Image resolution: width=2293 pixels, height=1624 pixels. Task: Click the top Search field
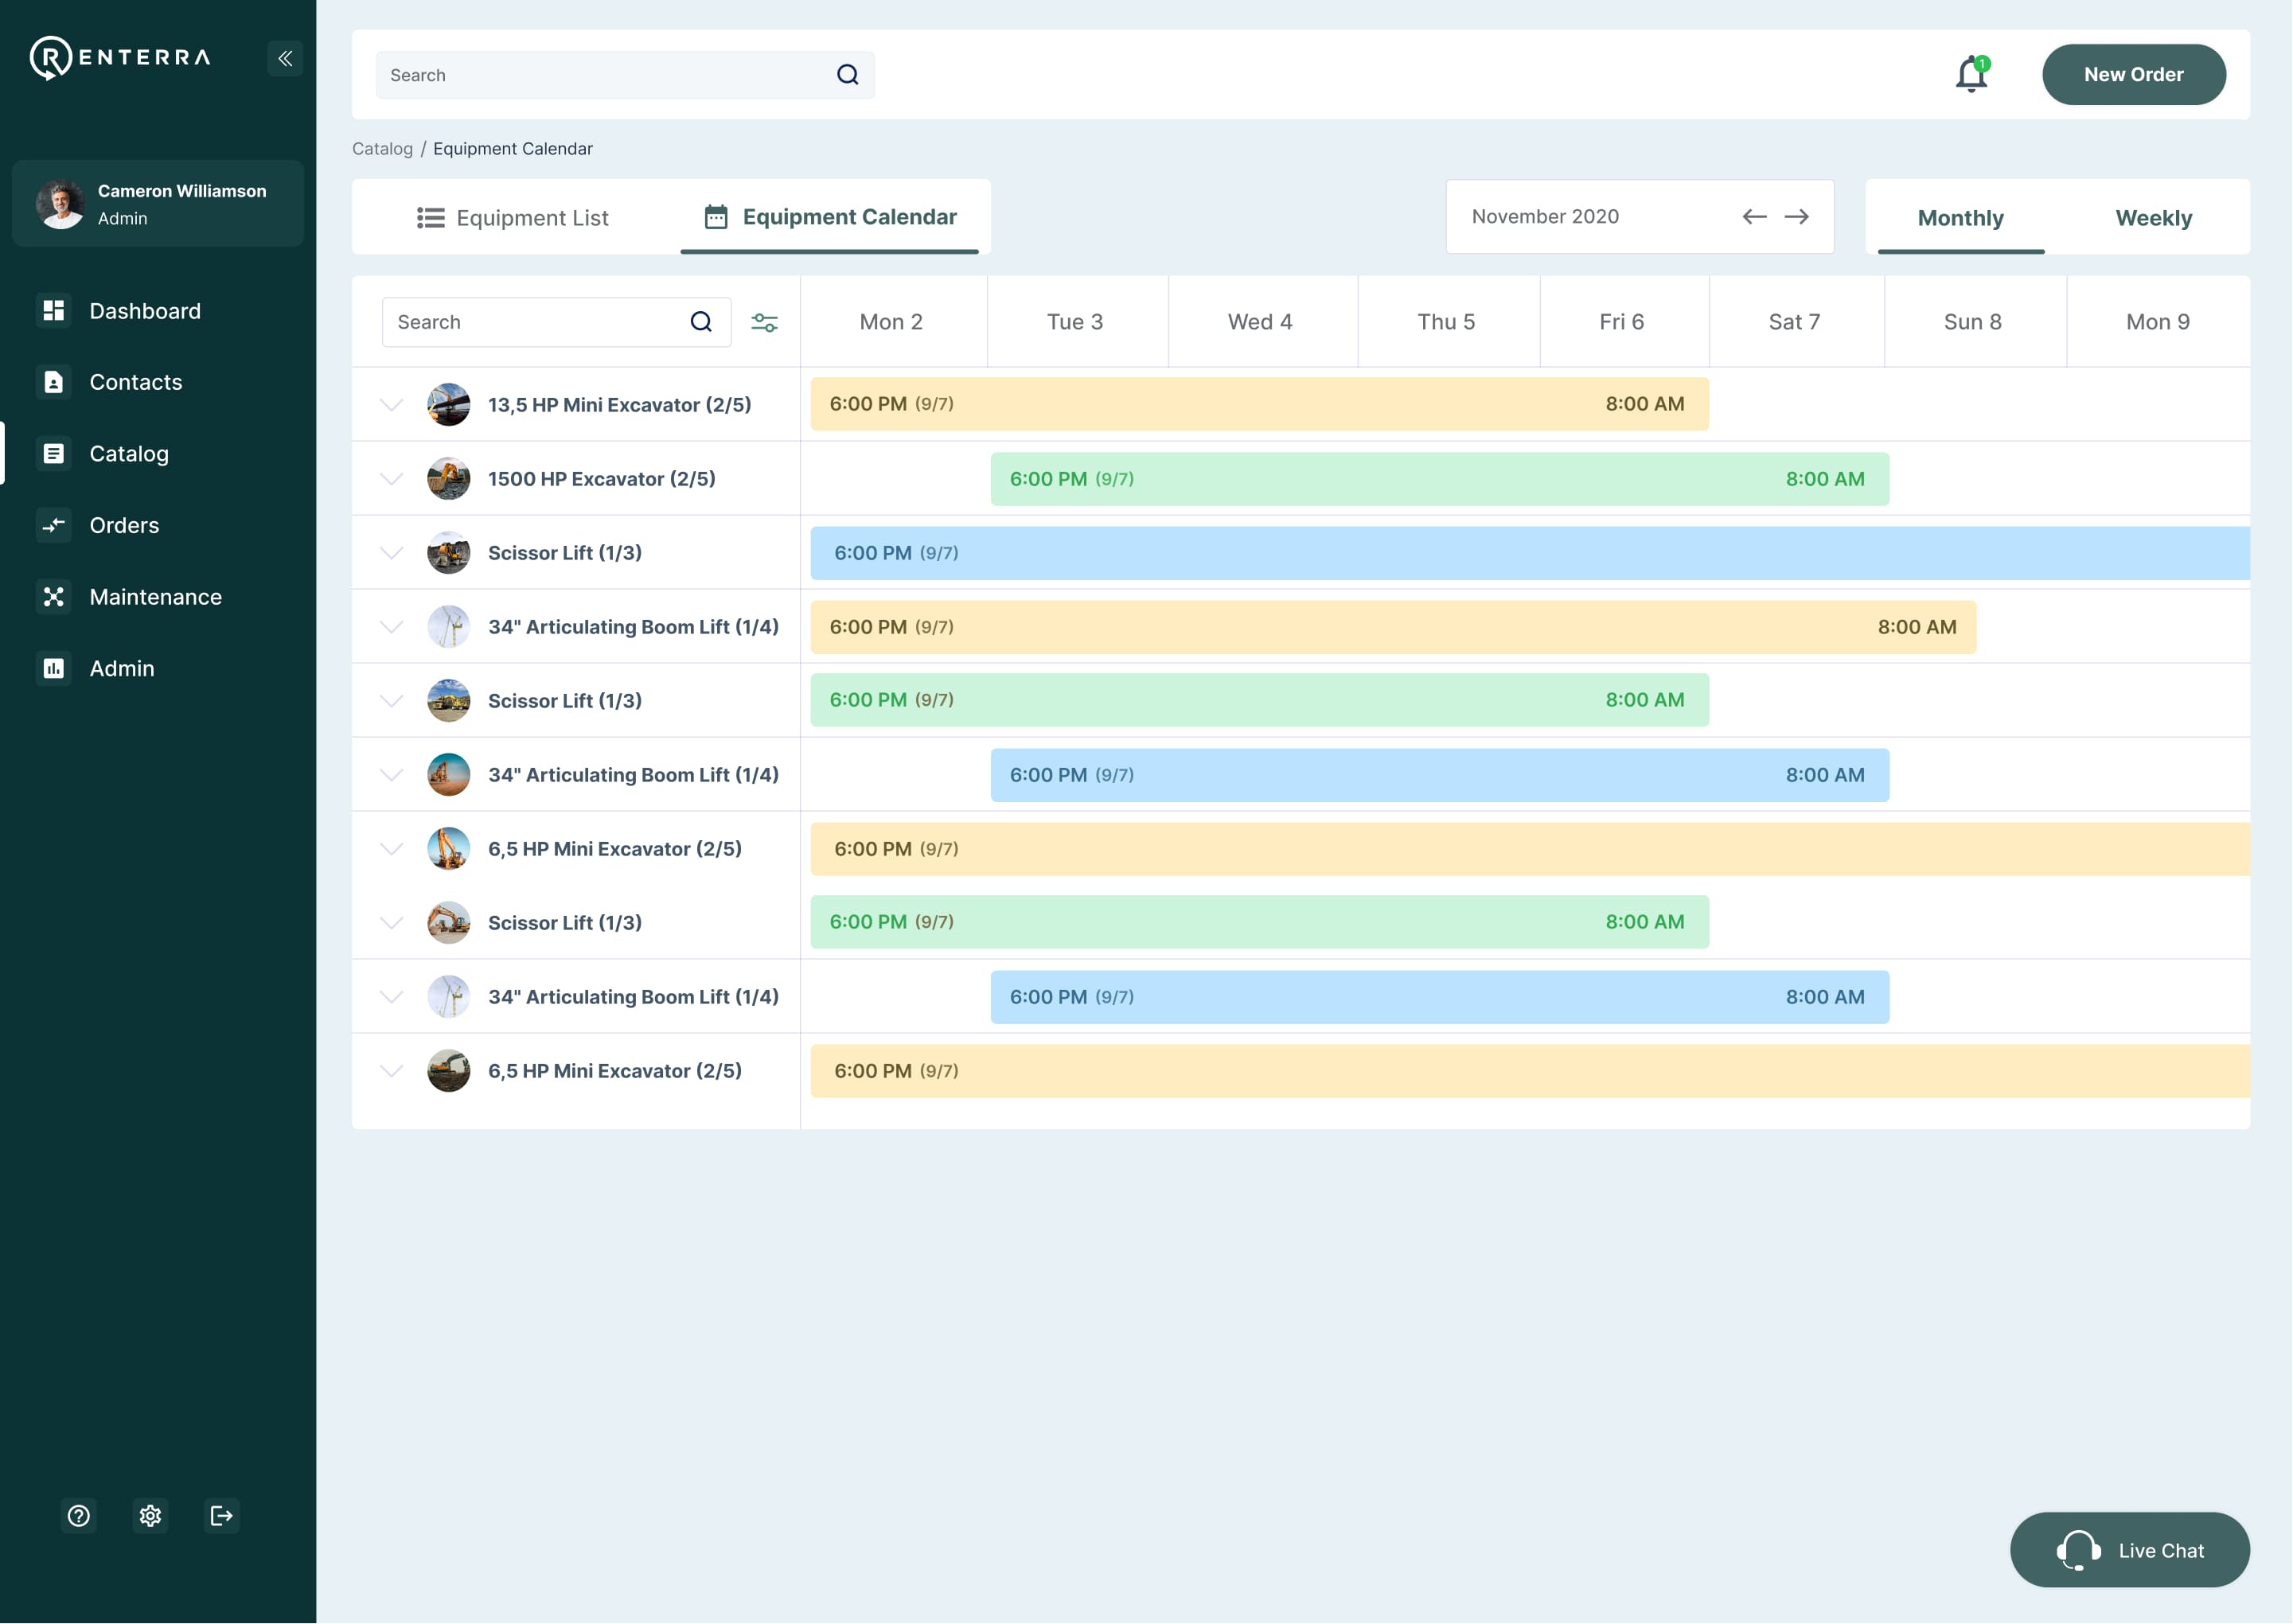[x=625, y=75]
